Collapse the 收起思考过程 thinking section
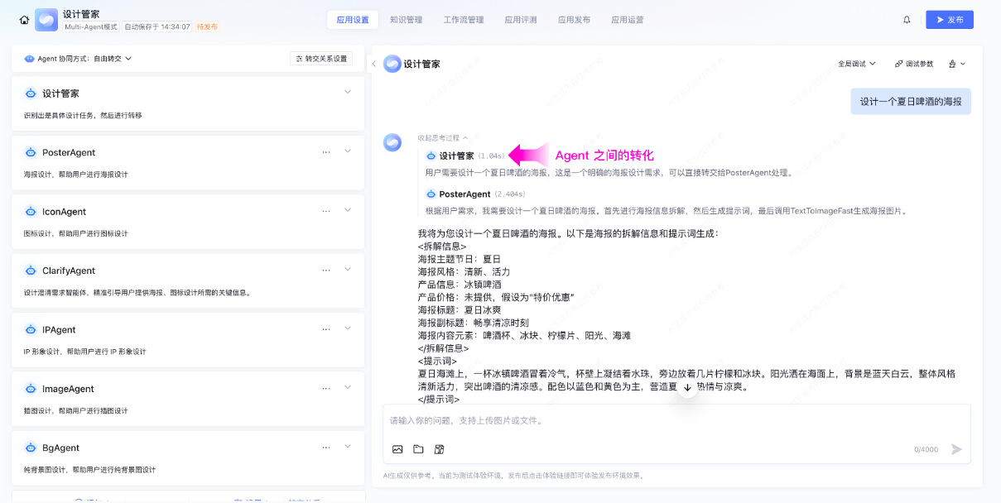Screen dimensions: 1001x503 tap(437, 137)
